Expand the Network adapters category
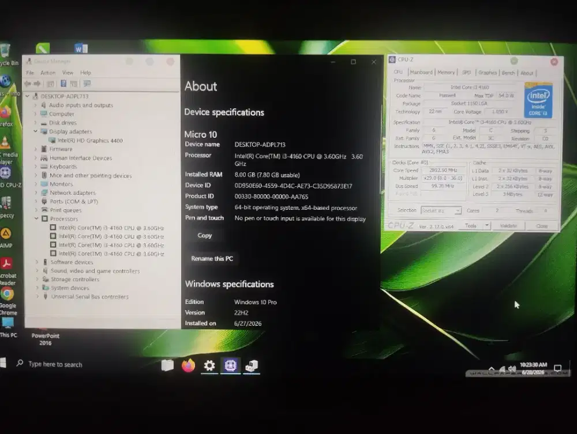This screenshot has width=577, height=434. [x=36, y=193]
